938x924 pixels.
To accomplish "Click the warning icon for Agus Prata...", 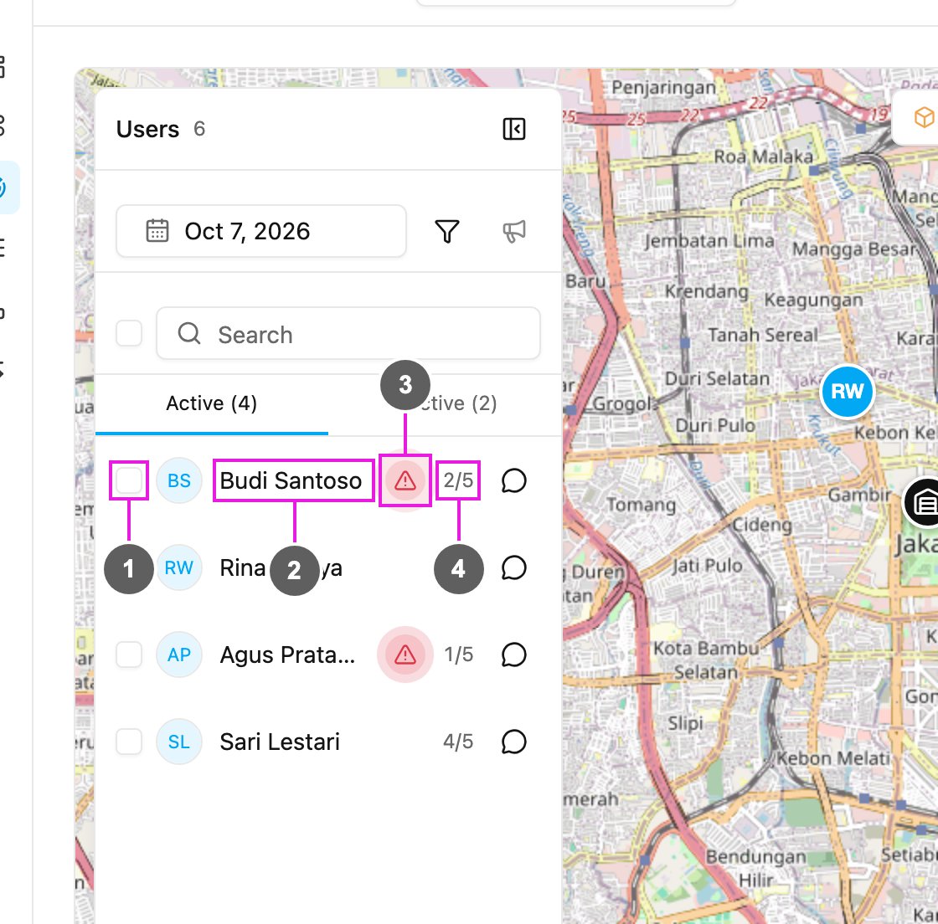I will point(405,654).
